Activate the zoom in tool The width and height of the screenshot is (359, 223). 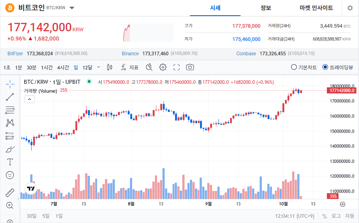point(10,205)
